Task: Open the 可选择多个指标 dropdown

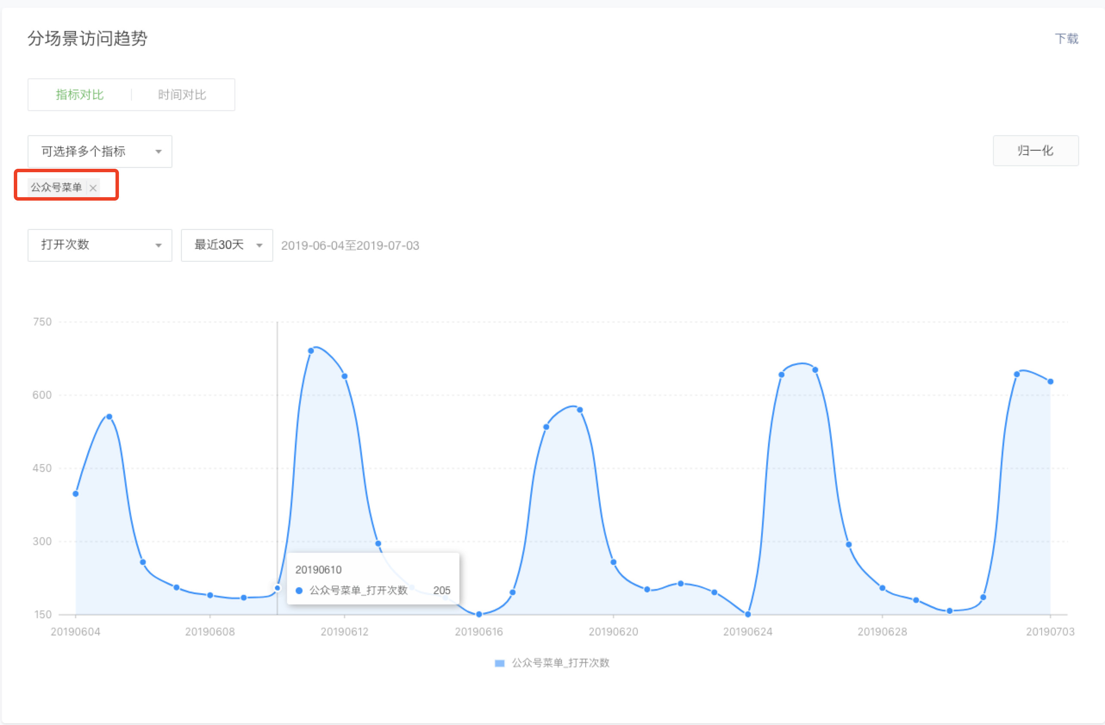Action: click(100, 151)
